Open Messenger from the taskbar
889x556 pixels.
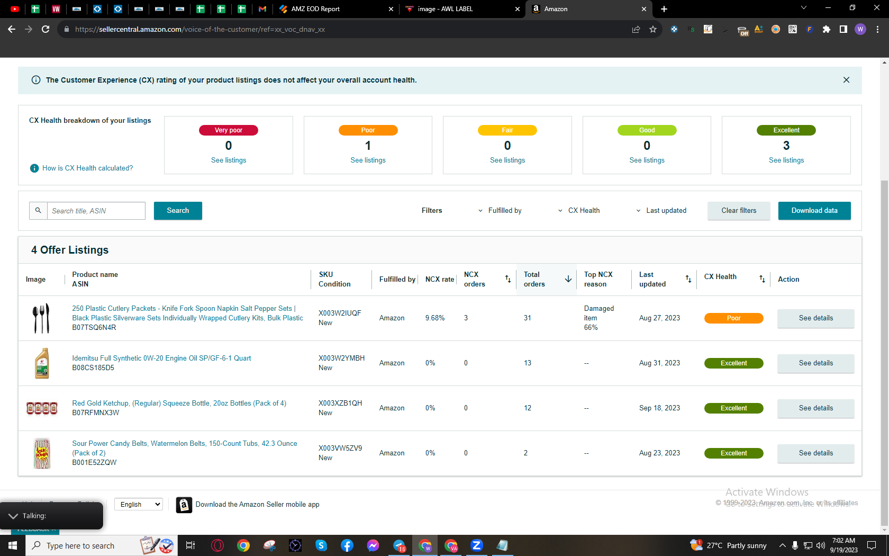point(373,545)
